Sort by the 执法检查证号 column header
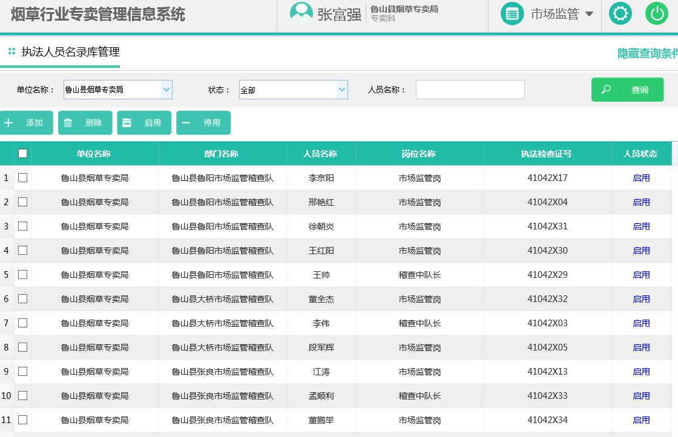 546,154
